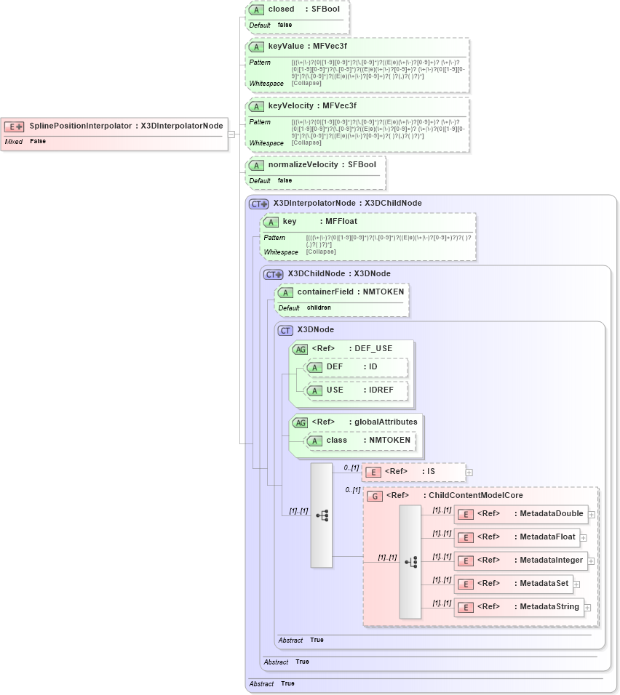Expand the MetadataDouble reference
The height and width of the screenshot is (695, 620).
(x=592, y=515)
